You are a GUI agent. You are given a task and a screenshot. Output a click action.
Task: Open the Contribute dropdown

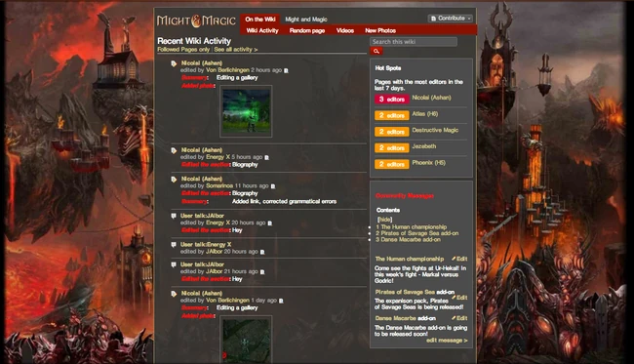coord(451,19)
